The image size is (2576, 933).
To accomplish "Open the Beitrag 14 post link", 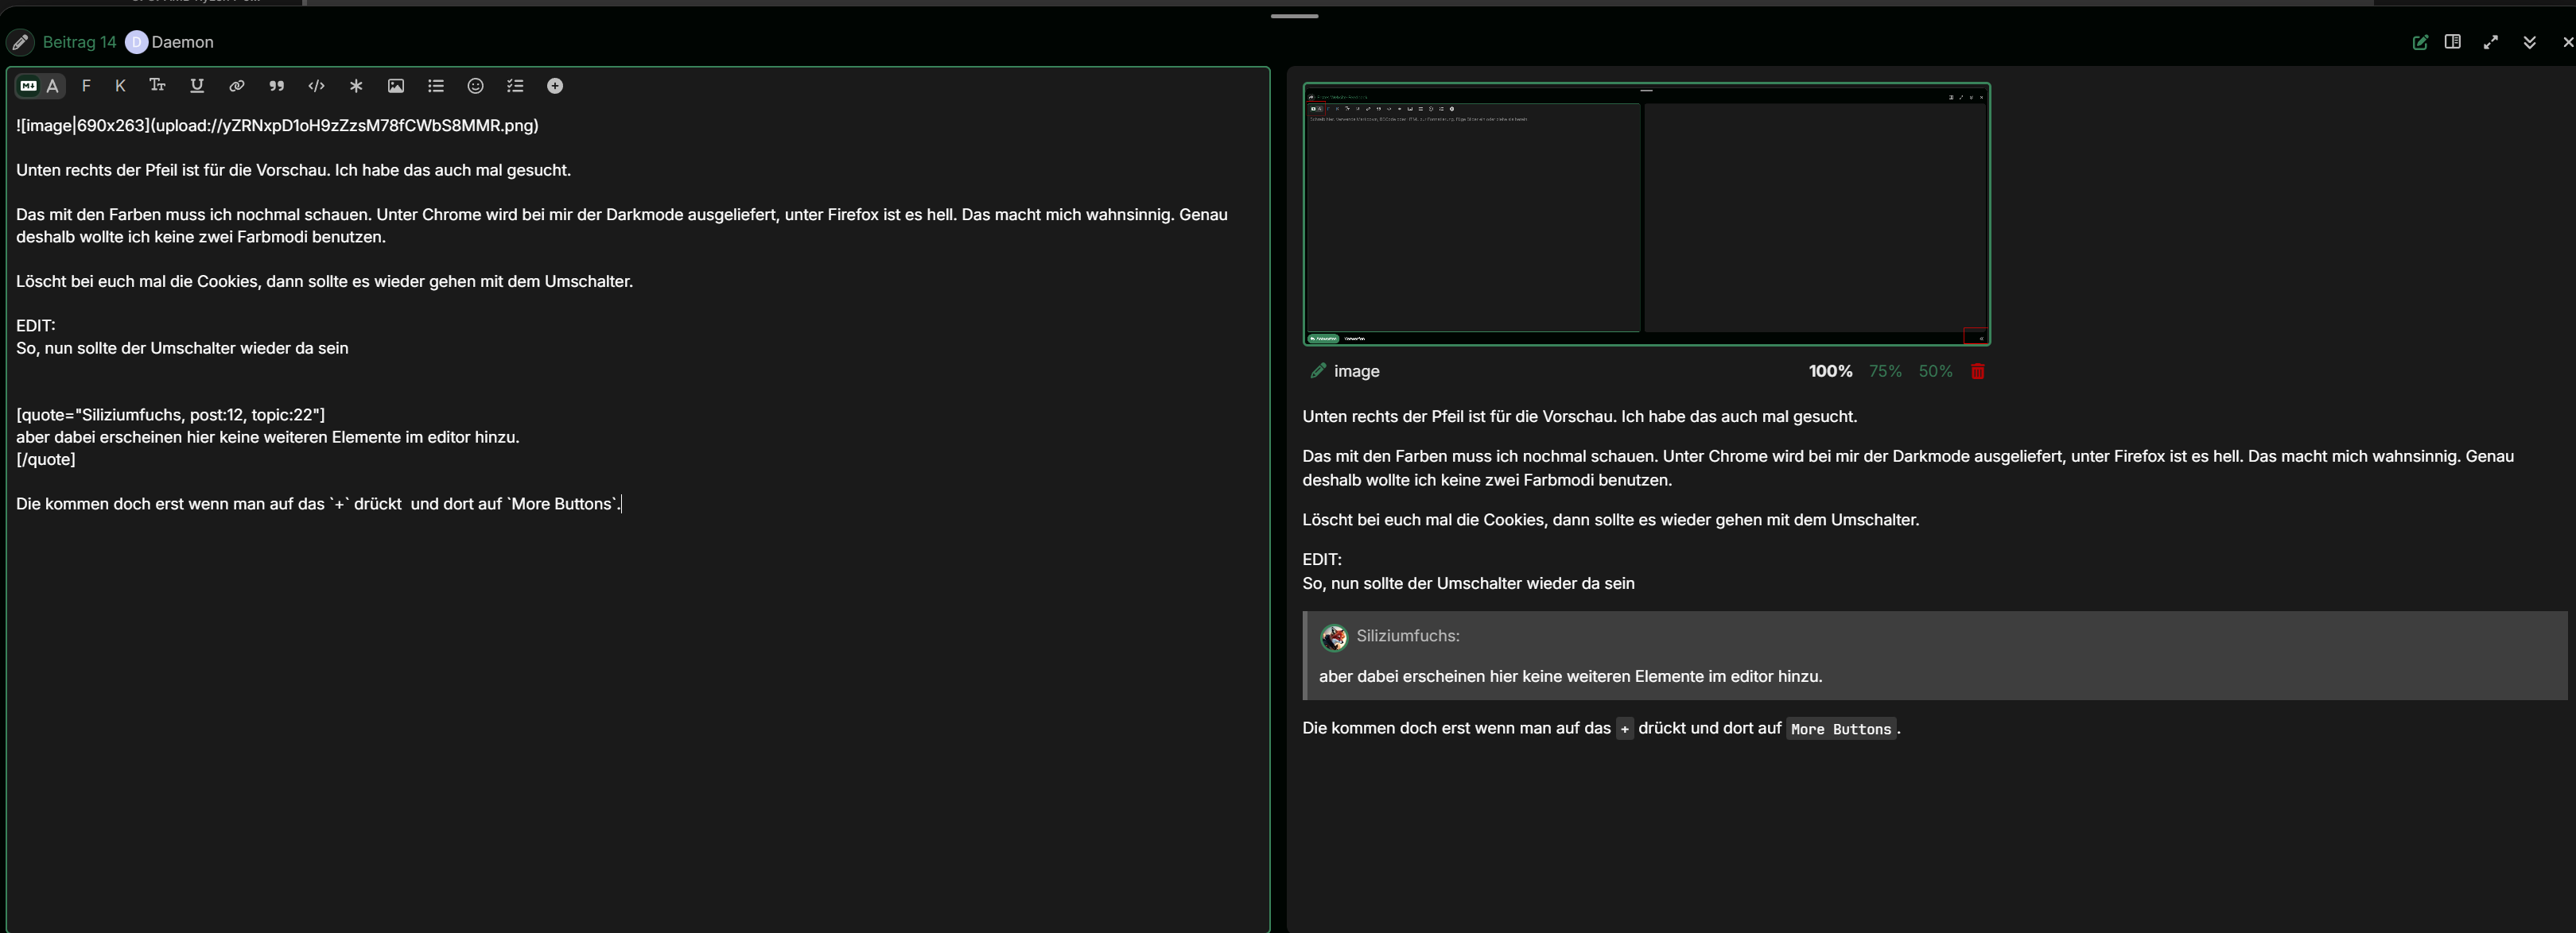I will click(x=79, y=42).
